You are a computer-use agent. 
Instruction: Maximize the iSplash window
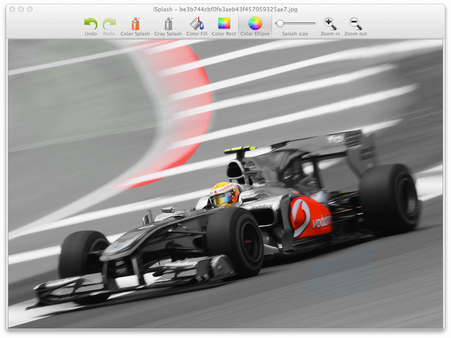30,9
